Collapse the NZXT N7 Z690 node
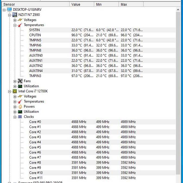Image resolution: width=183 pixels, height=183 pixels. point(10,15)
